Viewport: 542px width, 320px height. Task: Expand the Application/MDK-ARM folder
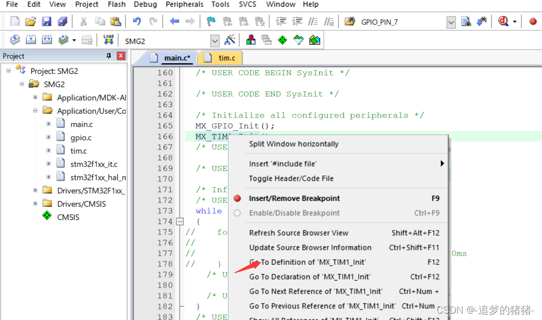coord(35,97)
